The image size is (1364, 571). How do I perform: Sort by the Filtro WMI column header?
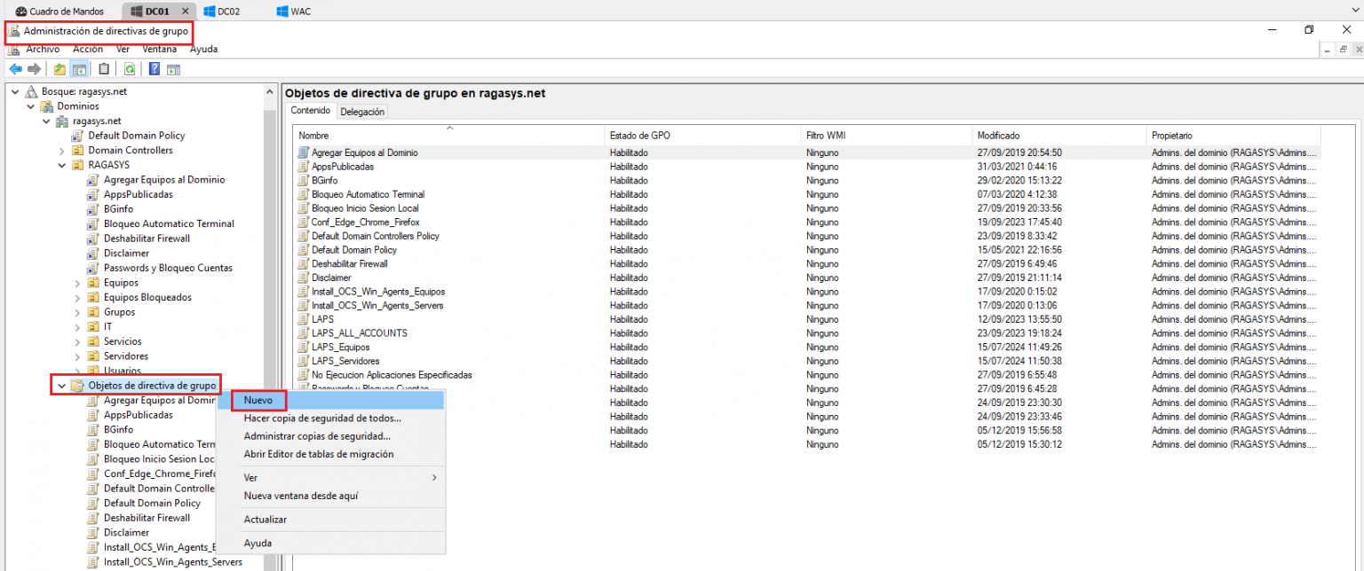886,136
